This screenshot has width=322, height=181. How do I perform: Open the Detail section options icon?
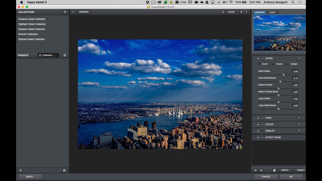pos(299,58)
